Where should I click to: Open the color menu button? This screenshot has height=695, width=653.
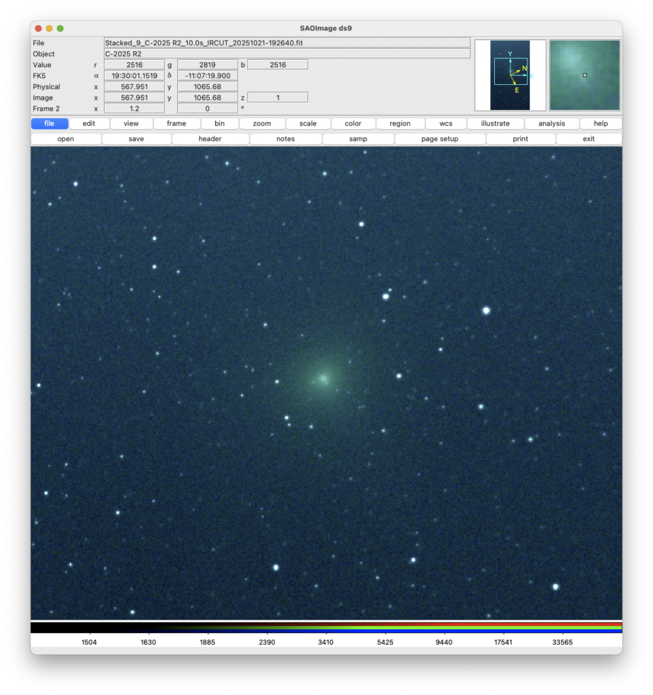[x=353, y=124]
